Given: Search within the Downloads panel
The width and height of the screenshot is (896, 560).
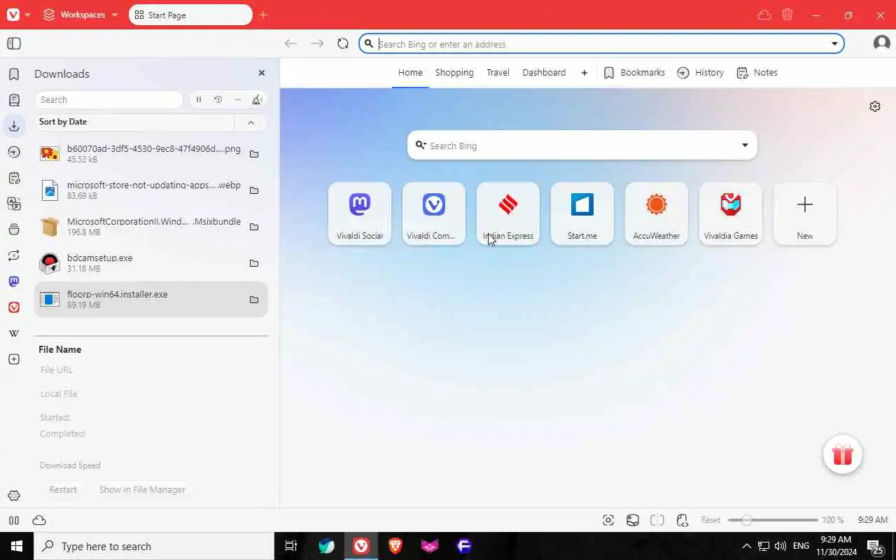Looking at the screenshot, I should 108,99.
